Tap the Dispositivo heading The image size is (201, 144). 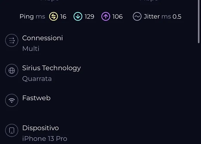[40, 128]
